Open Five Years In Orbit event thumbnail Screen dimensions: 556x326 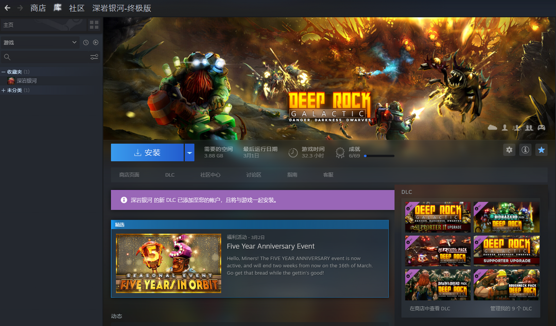[x=168, y=263]
